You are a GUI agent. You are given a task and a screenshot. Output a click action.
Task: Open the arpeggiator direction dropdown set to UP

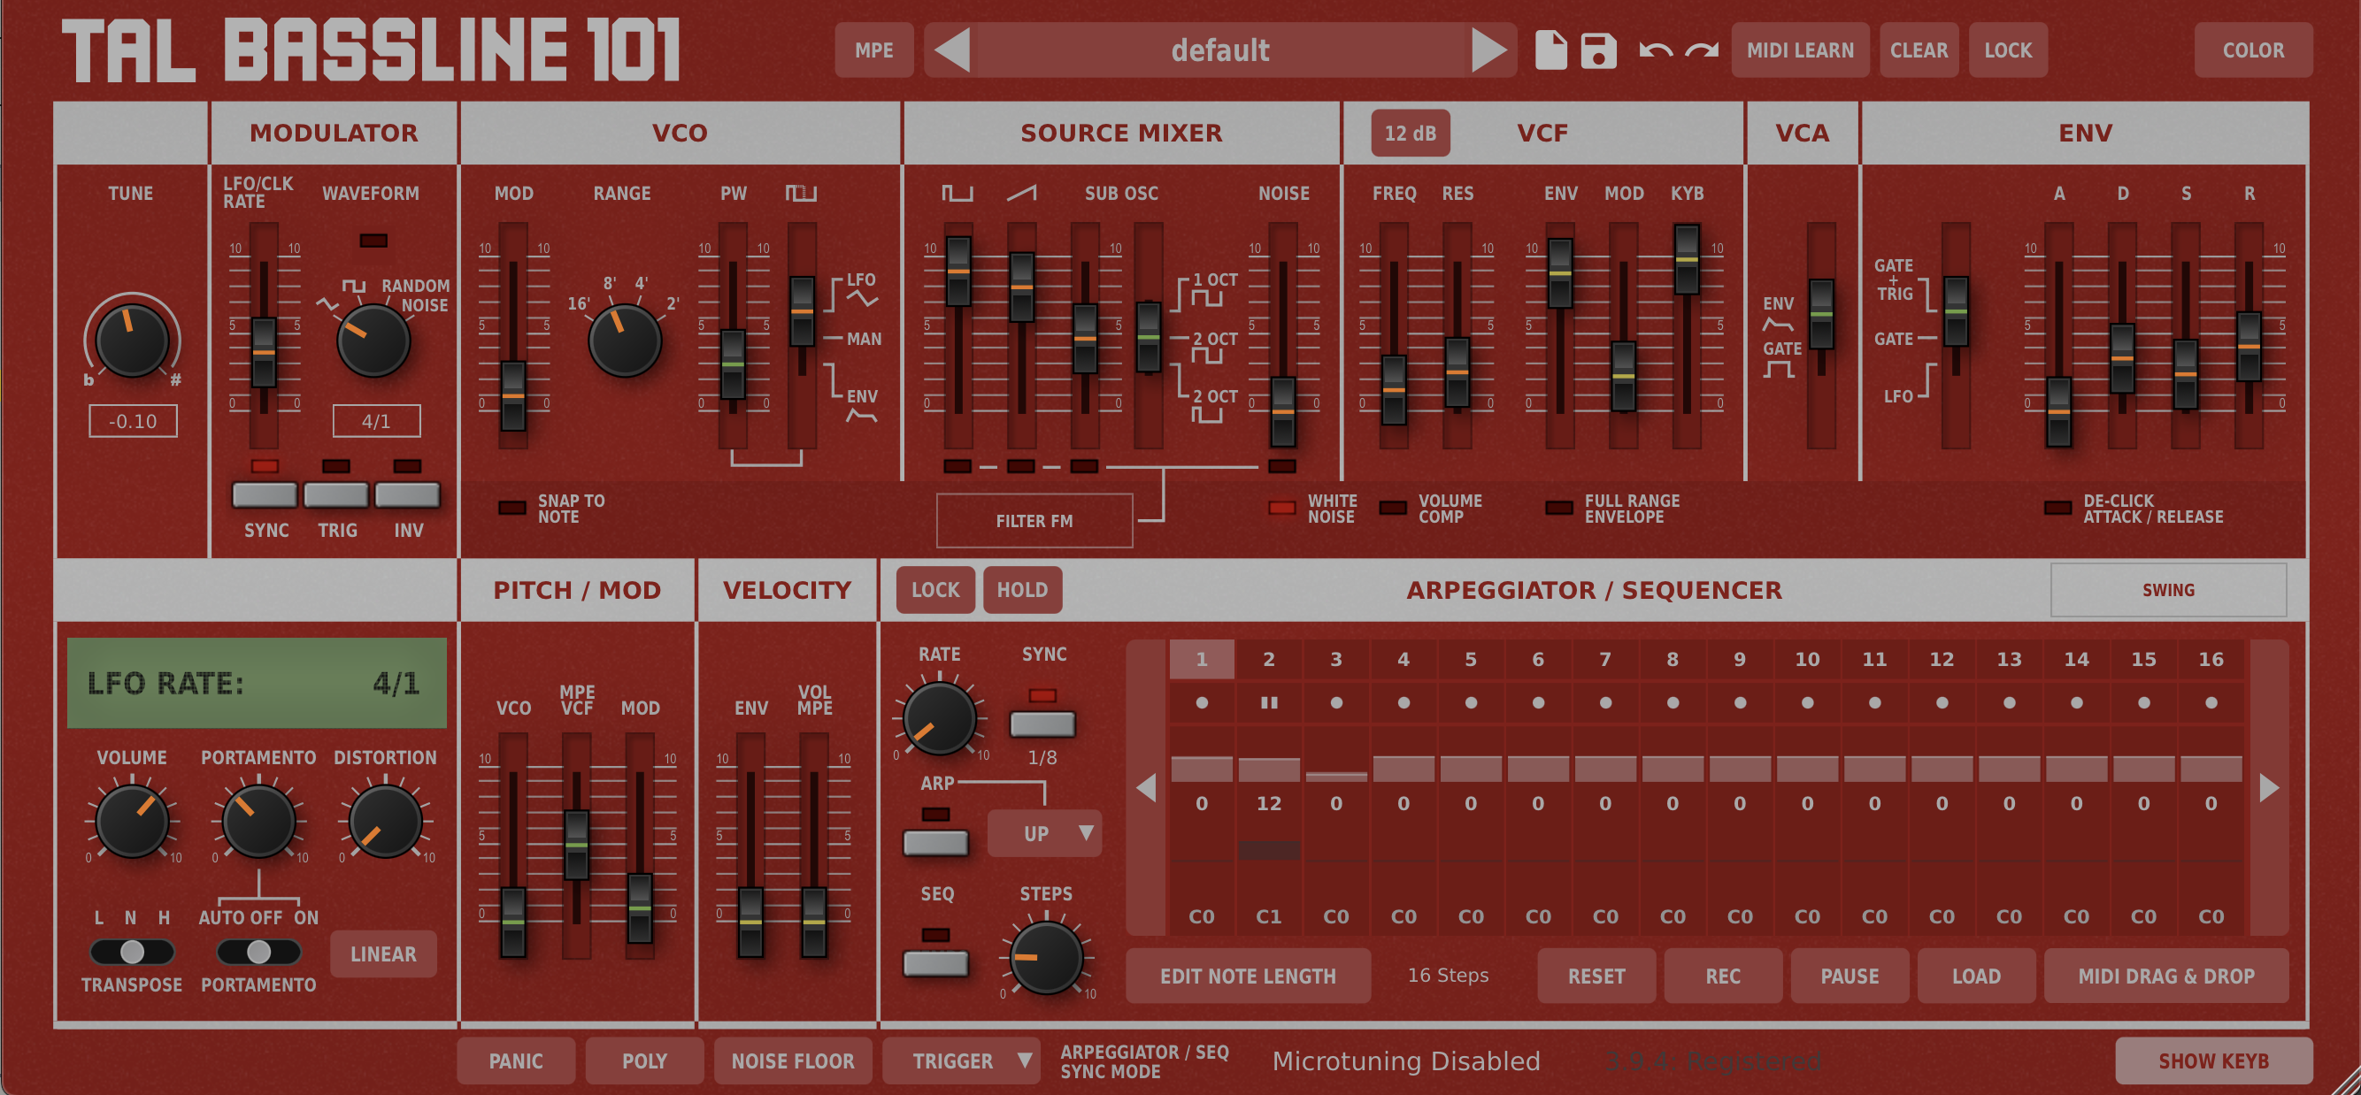1045,834
